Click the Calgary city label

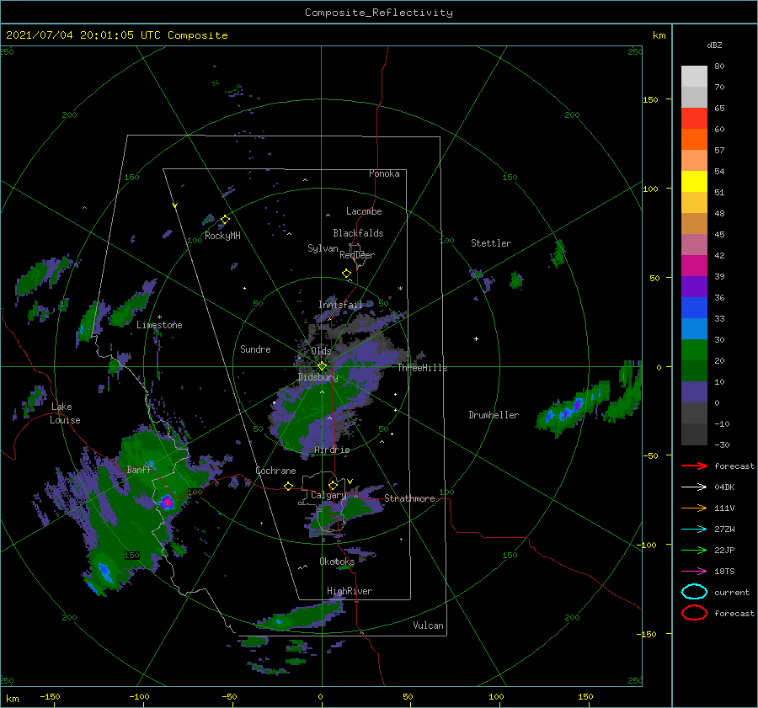coord(328,495)
